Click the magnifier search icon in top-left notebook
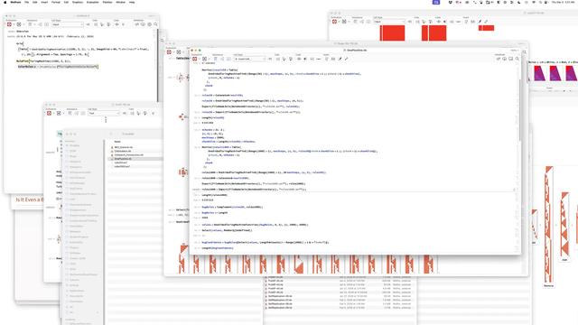The width and height of the screenshot is (578, 325). pos(155,24)
